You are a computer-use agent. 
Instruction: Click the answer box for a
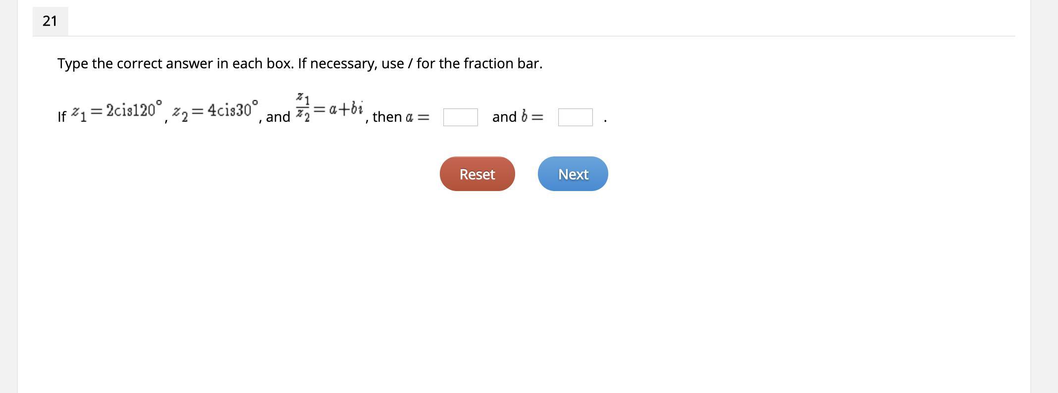click(x=460, y=117)
